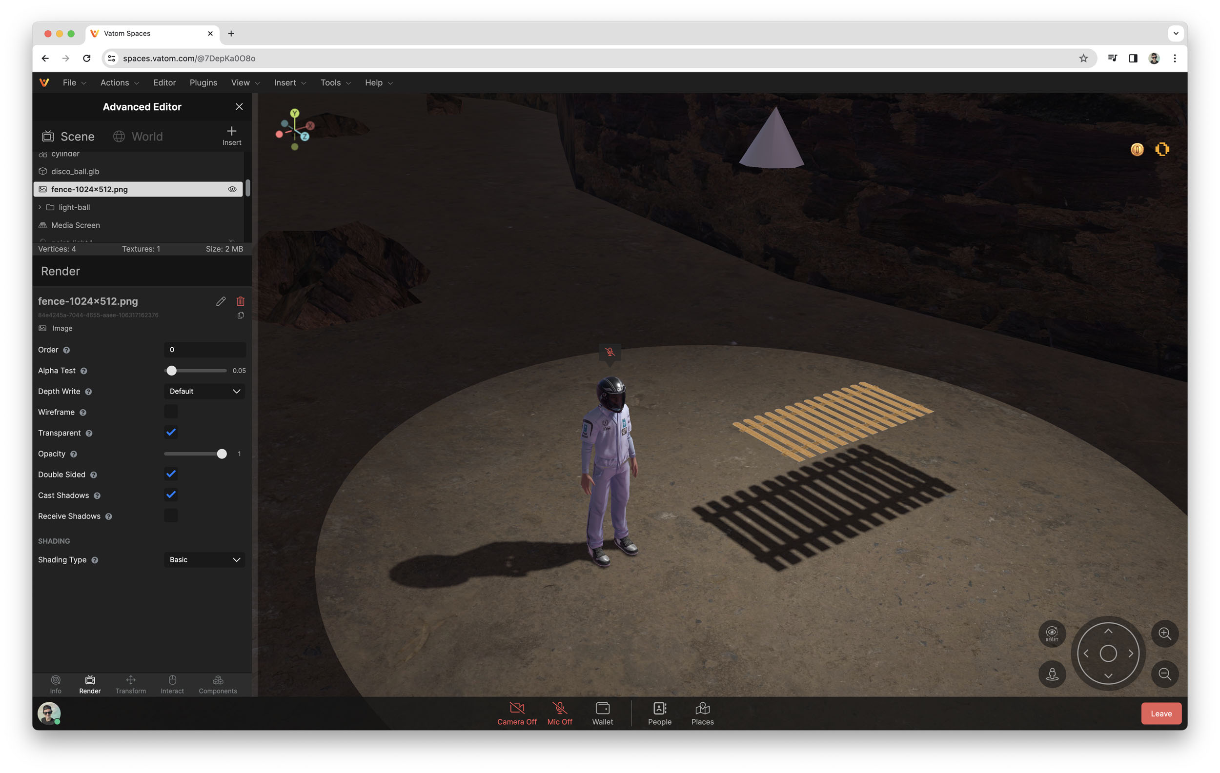Move right with the joystick arrow
1220x773 pixels.
[x=1131, y=654]
